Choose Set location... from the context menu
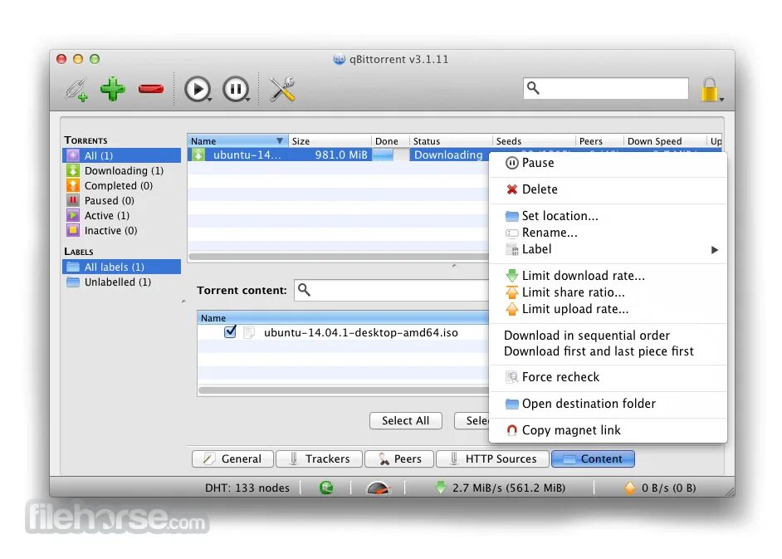Image resolution: width=782 pixels, height=559 pixels. pos(608,216)
